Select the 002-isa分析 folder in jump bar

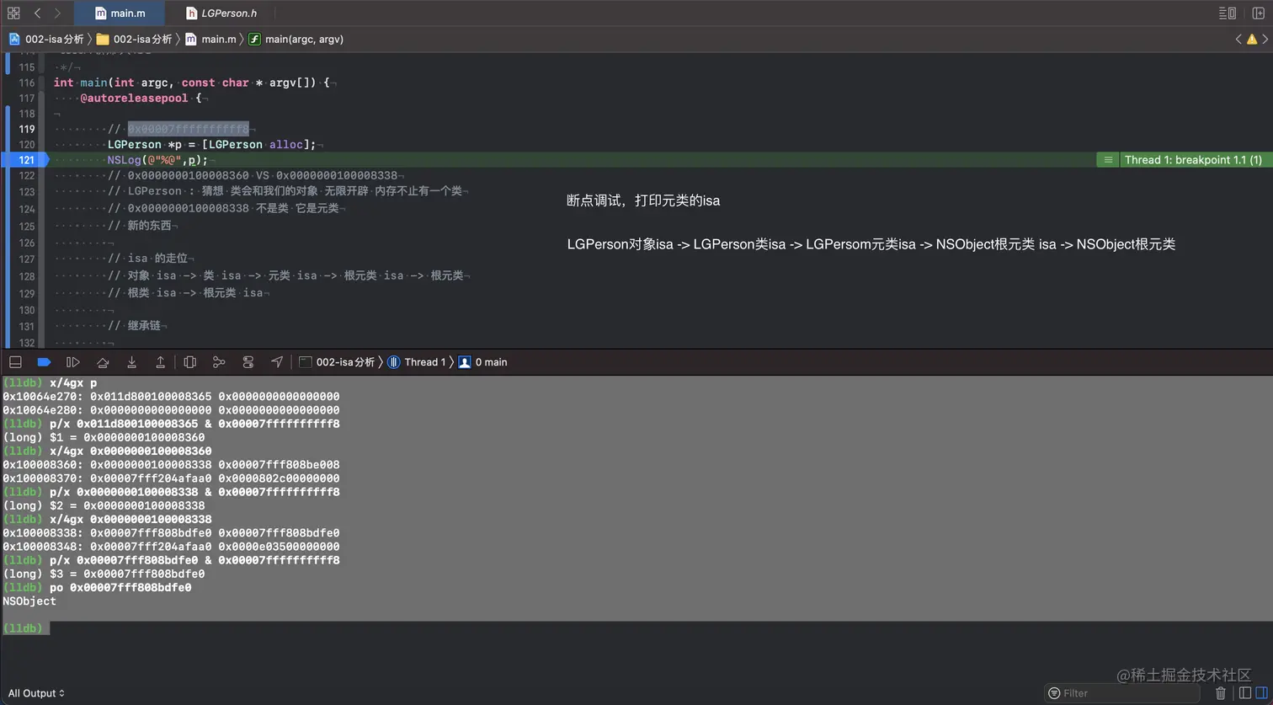pyautogui.click(x=135, y=39)
